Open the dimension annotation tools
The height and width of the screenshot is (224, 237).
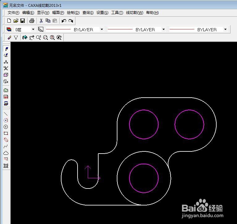click(6, 62)
